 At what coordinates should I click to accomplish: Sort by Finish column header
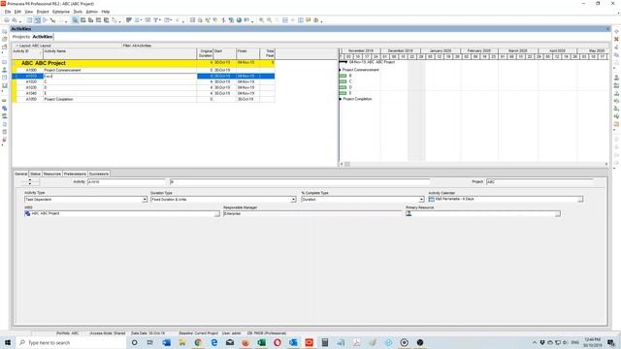pyautogui.click(x=248, y=53)
